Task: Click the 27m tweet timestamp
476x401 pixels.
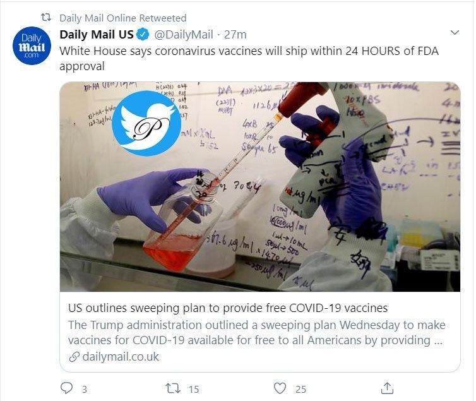Action: [235, 34]
